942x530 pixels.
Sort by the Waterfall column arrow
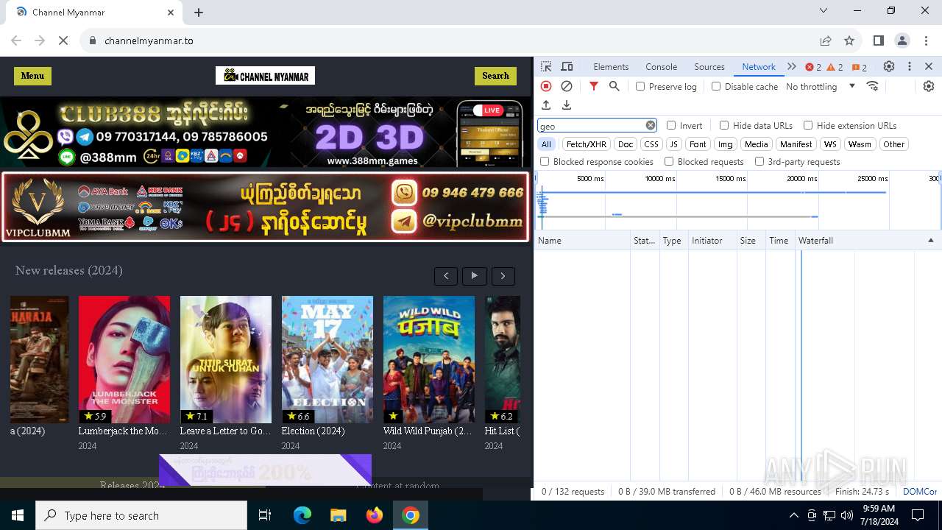[930, 241]
